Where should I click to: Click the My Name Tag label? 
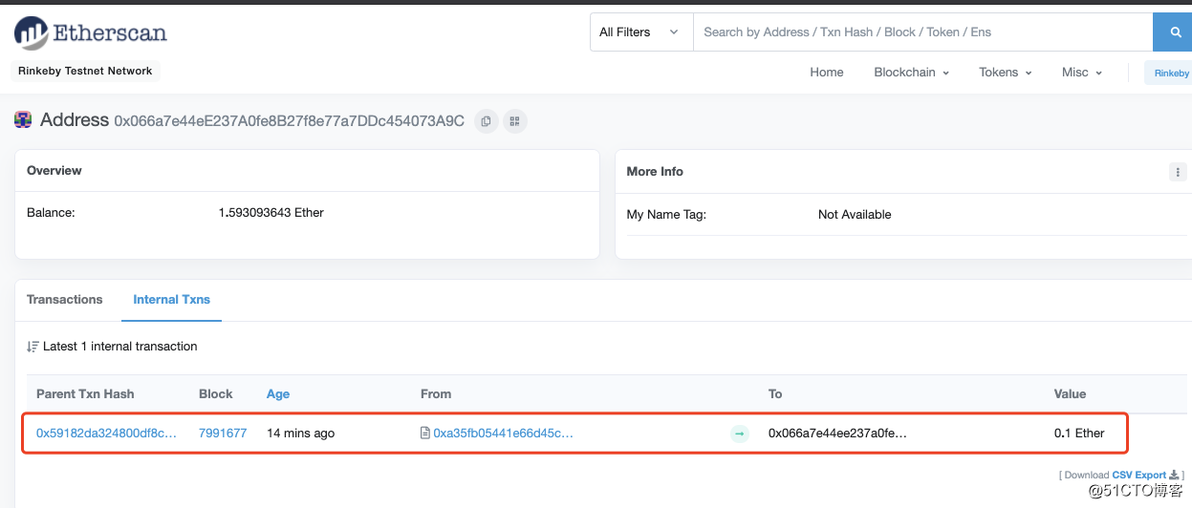[666, 215]
